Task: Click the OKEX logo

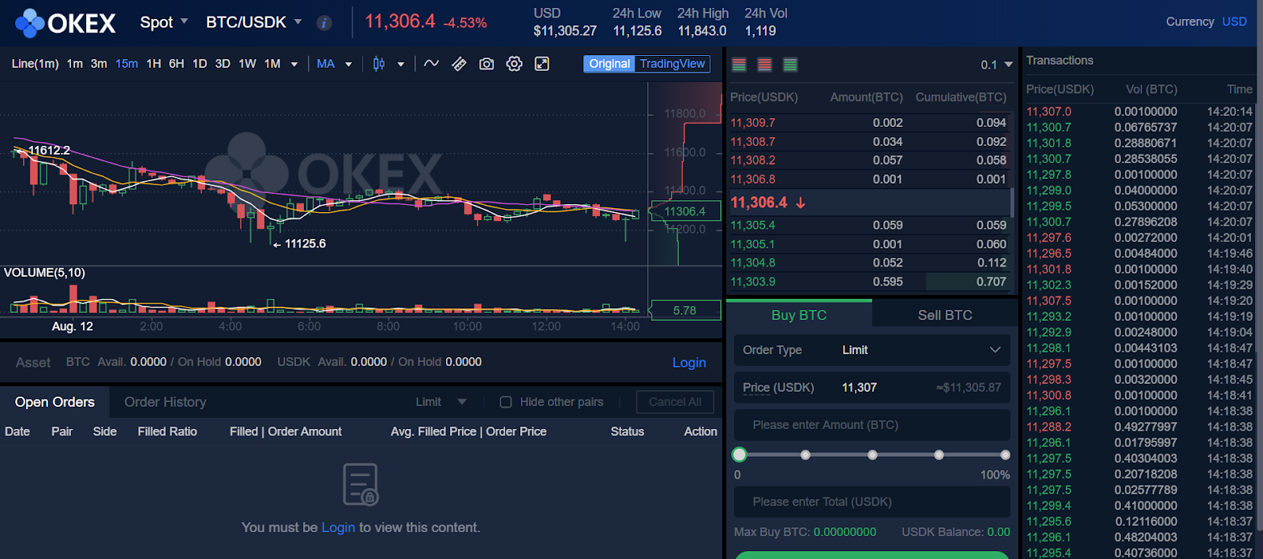Action: click(x=66, y=23)
